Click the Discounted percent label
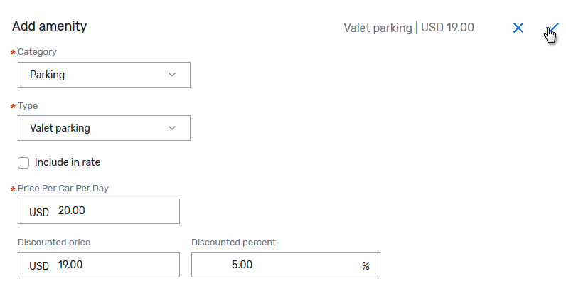Screen dimensions: 566x291 (233, 242)
